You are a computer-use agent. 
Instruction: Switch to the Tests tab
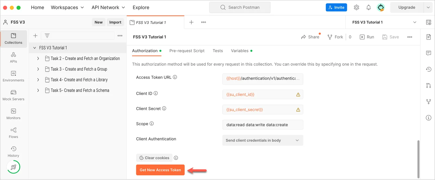(x=218, y=51)
